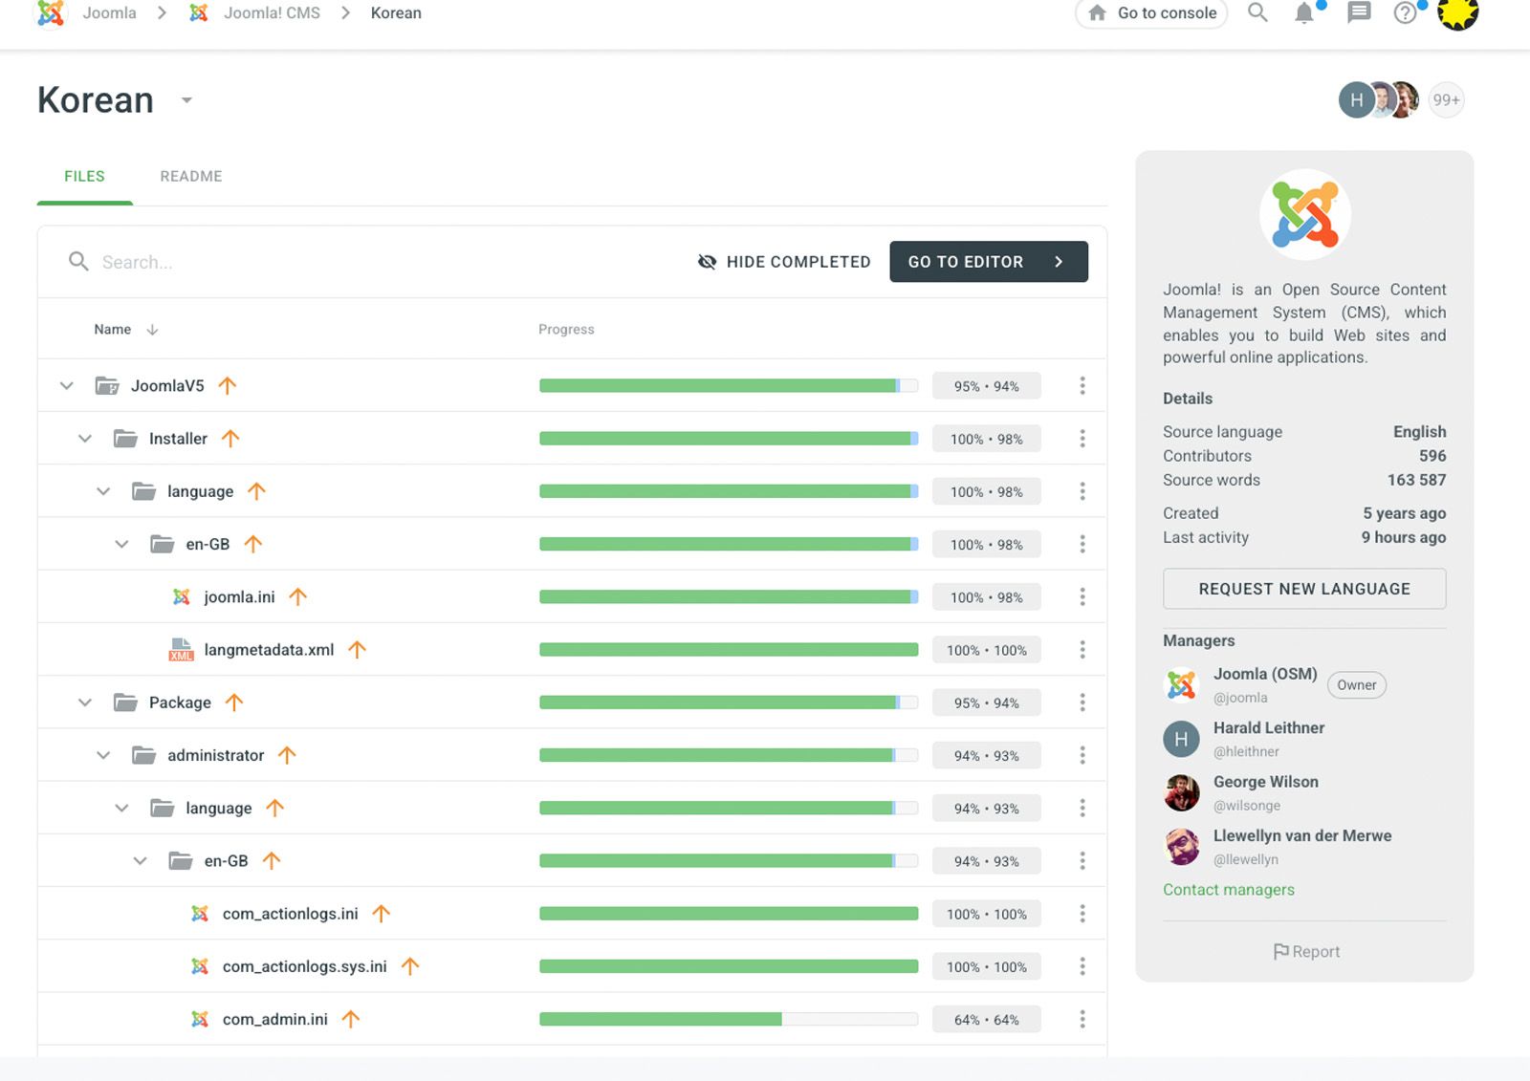
Task: Go to Joomla breadcrumb link
Action: coord(109,12)
